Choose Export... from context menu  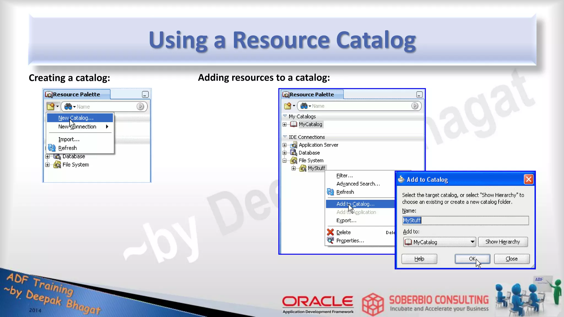point(346,220)
